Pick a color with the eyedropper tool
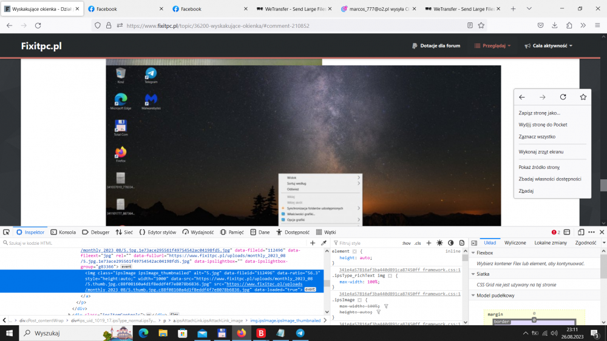Image resolution: width=607 pixels, height=341 pixels. [324, 243]
